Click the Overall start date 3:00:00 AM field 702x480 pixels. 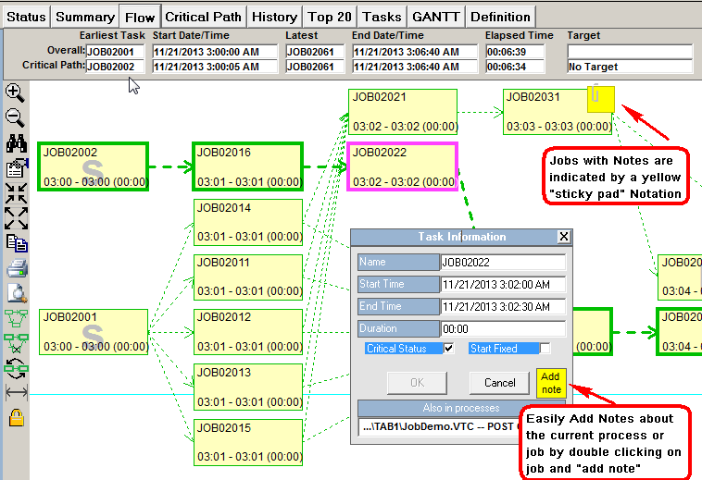pyautogui.click(x=215, y=52)
